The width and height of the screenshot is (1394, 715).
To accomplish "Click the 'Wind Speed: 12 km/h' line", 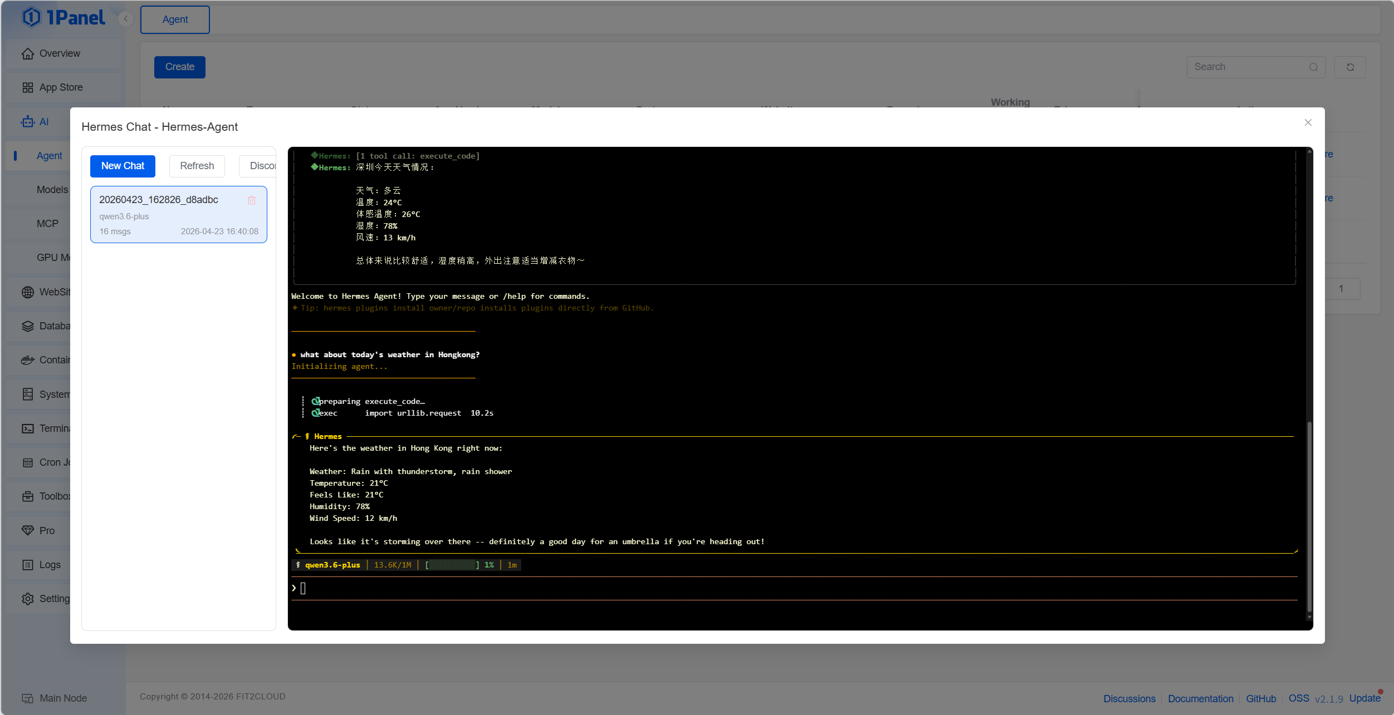I will pos(353,518).
